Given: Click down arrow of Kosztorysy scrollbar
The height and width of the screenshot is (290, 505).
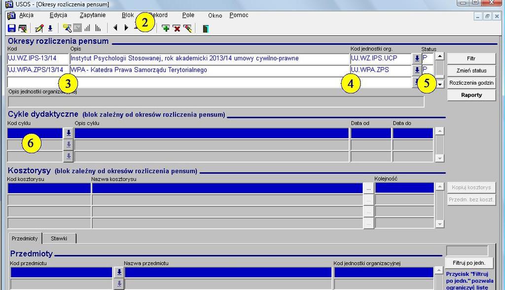Looking at the screenshot, I should (439, 224).
